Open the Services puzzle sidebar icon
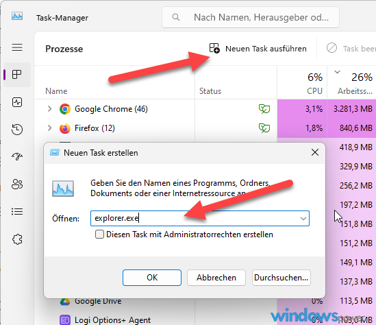 point(17,239)
